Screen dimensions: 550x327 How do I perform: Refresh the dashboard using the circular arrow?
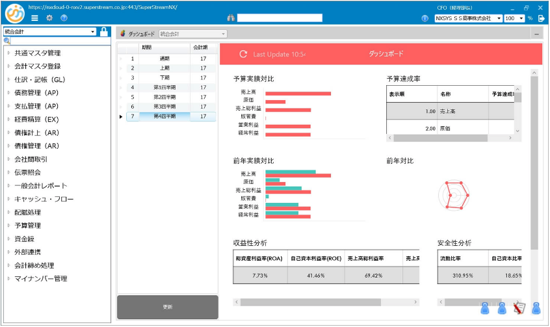pyautogui.click(x=243, y=54)
